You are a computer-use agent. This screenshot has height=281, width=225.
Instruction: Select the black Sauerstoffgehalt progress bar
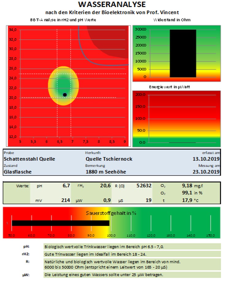60,223
